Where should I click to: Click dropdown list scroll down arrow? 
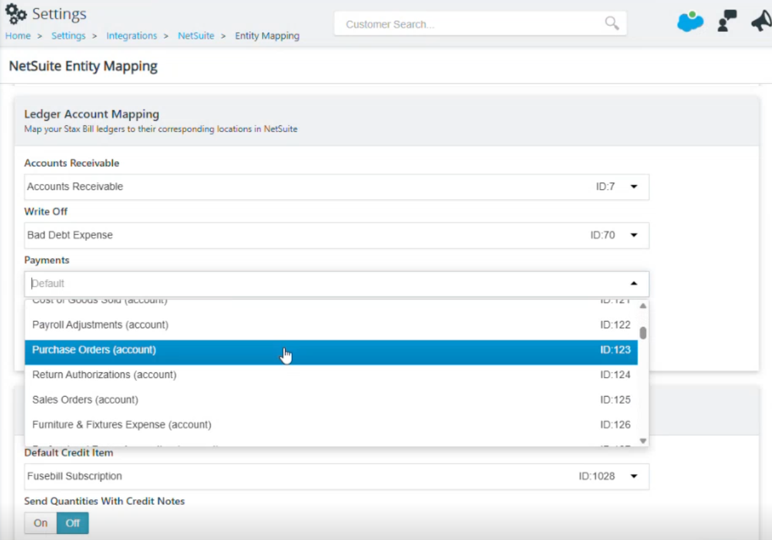pos(643,441)
